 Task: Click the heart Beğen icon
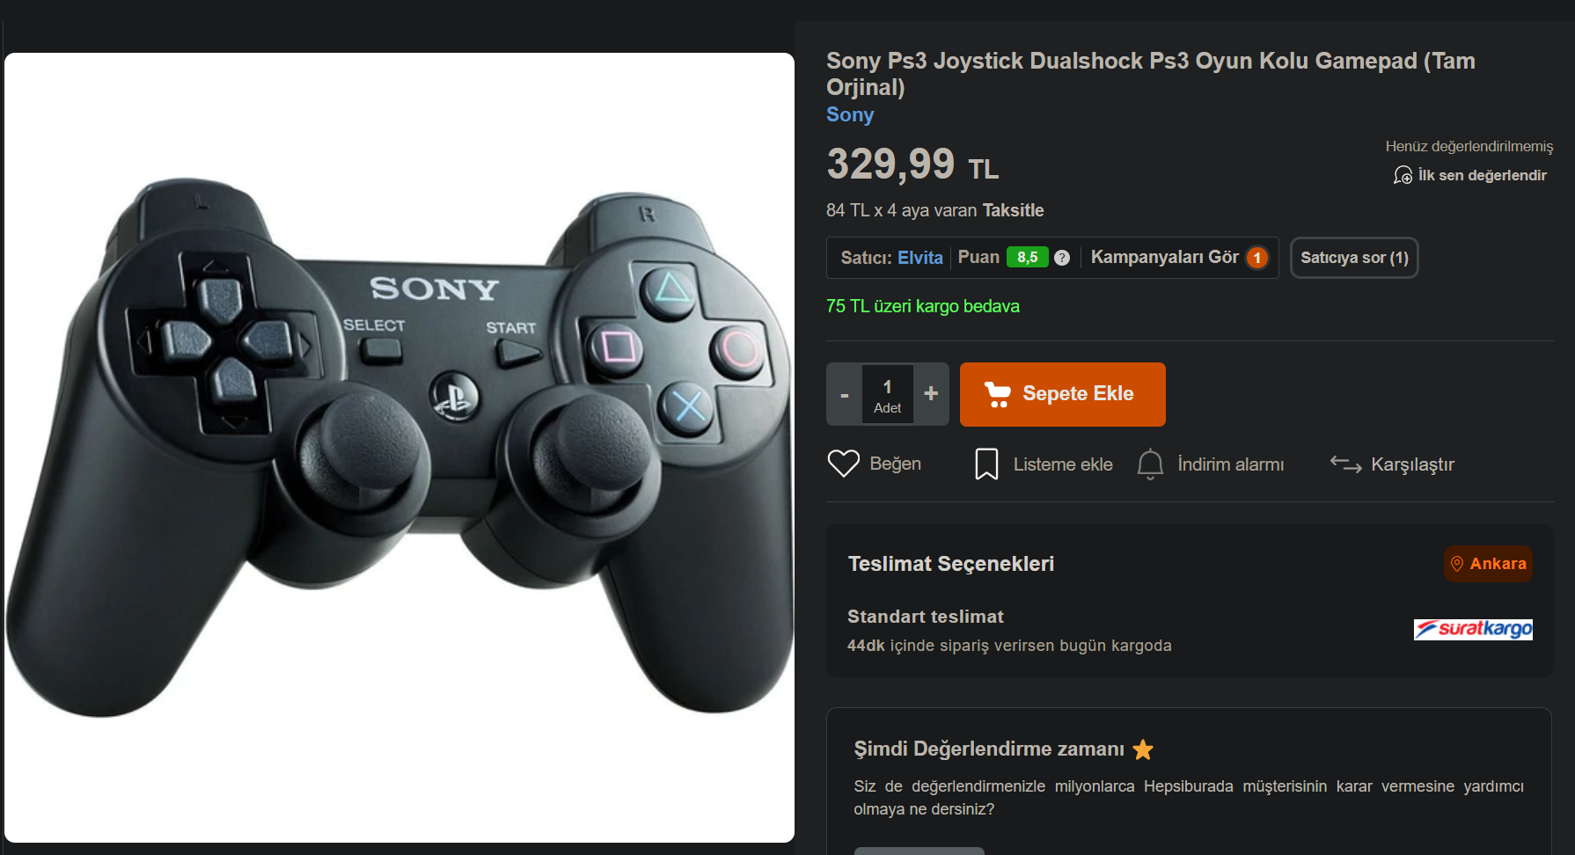coord(843,464)
